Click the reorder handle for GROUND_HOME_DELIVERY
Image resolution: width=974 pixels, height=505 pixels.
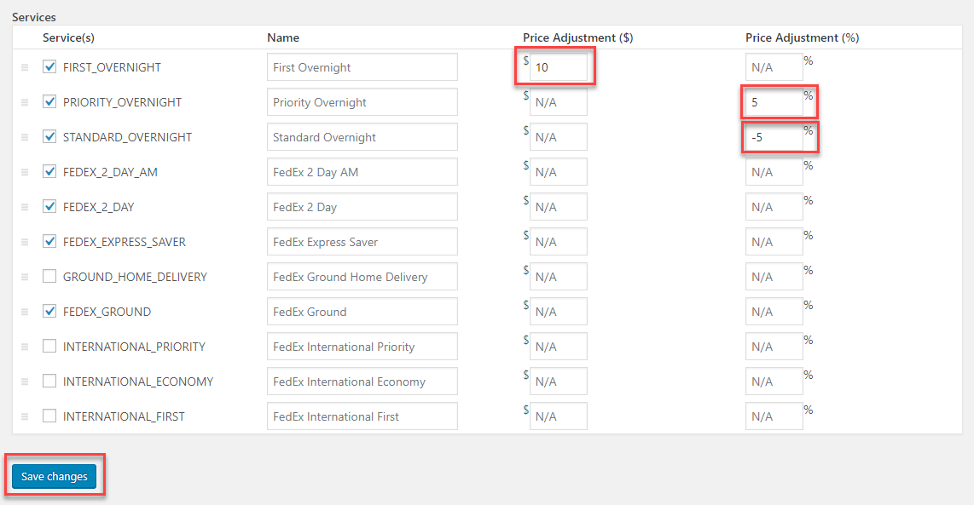pos(25,277)
